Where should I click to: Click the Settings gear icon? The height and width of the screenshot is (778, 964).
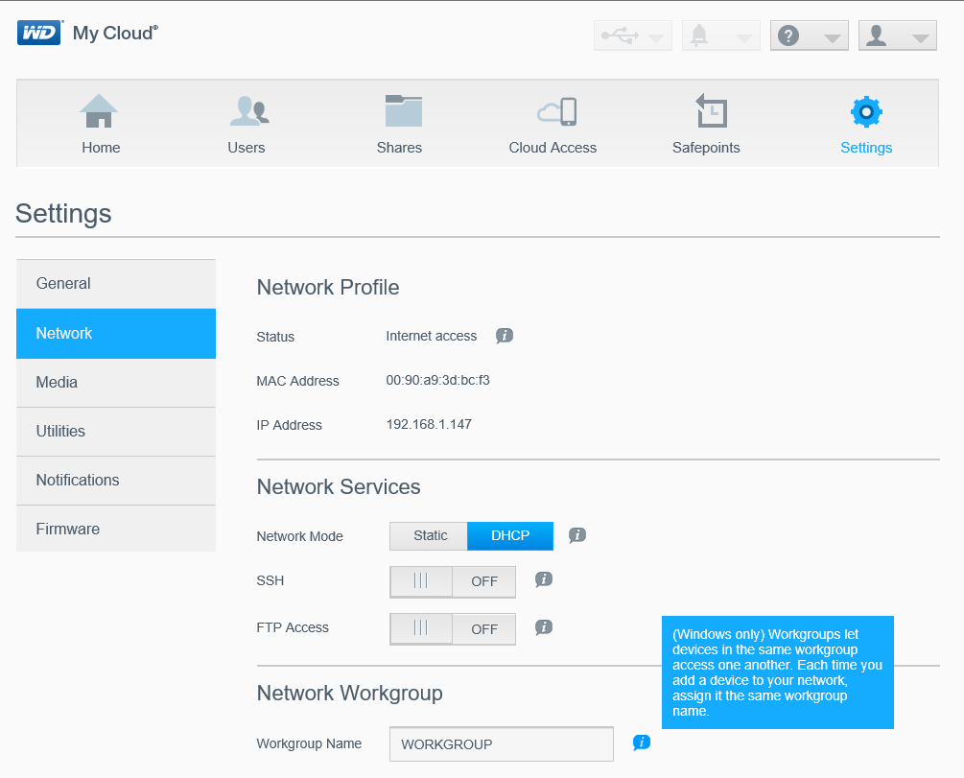click(866, 112)
